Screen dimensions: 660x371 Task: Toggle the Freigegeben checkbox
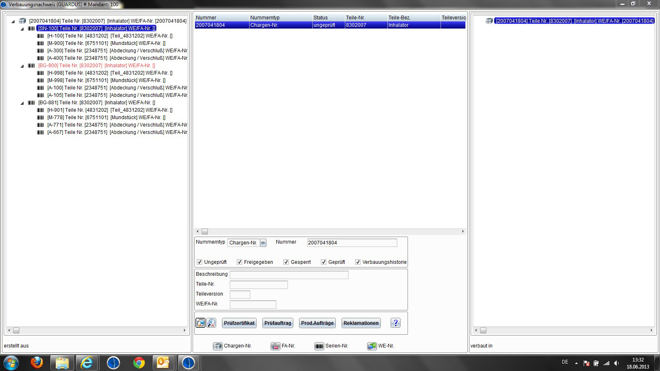pos(239,262)
